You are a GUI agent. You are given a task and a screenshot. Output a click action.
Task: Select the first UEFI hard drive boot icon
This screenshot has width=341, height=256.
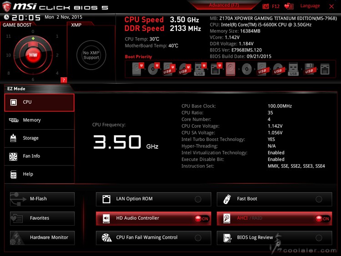pyautogui.click(x=138, y=69)
